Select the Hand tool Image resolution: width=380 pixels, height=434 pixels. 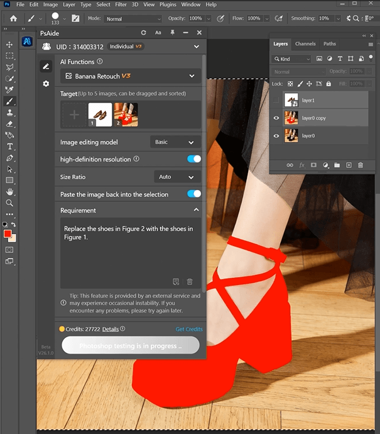tap(9, 192)
